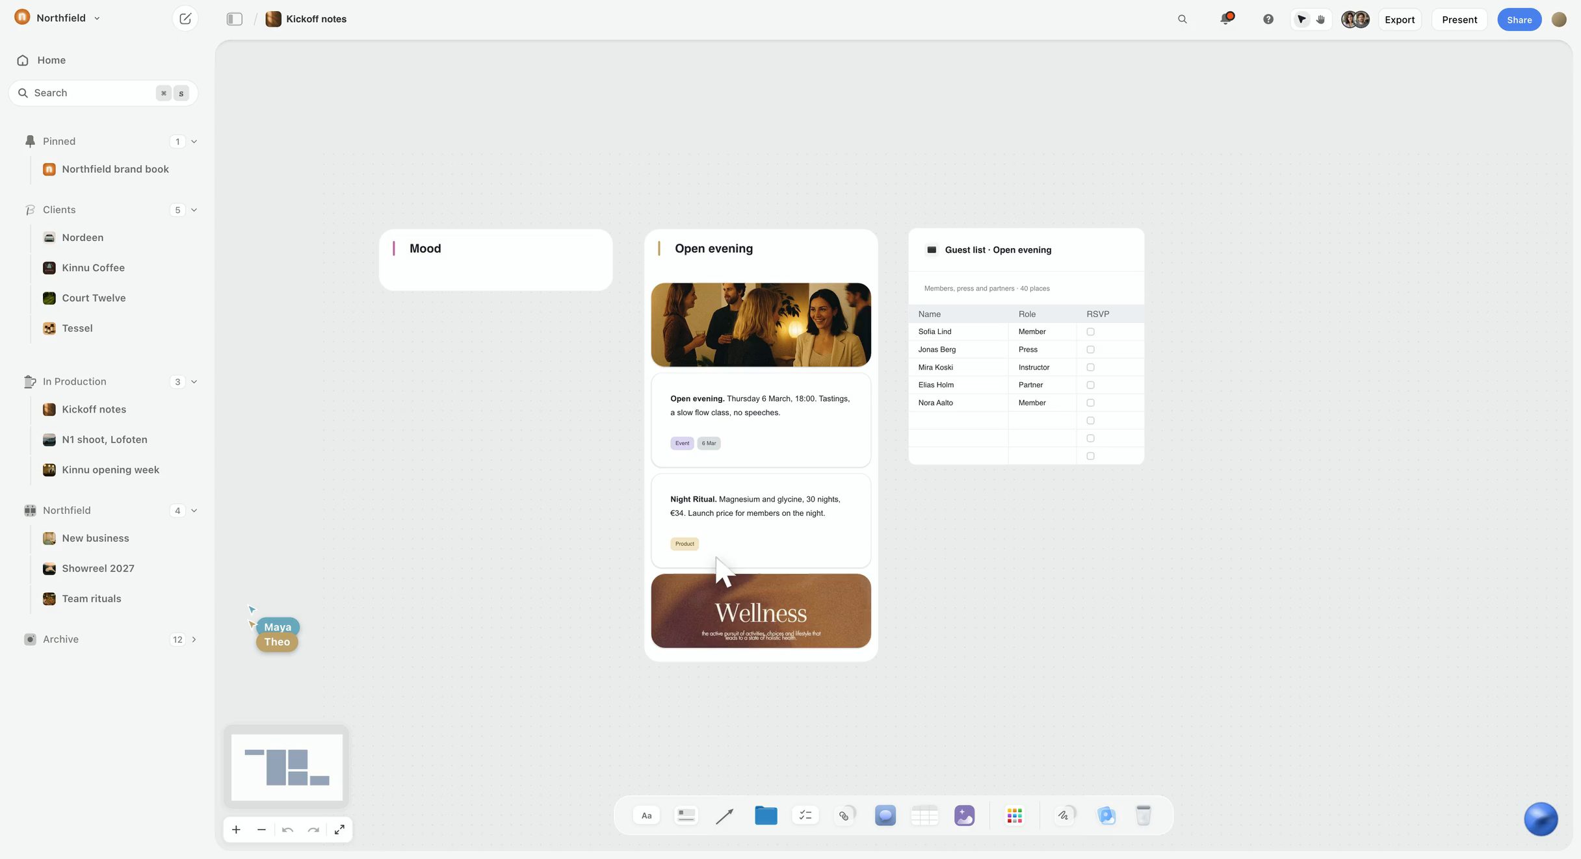Create a new board with compose icon
The height and width of the screenshot is (859, 1581).
(185, 19)
